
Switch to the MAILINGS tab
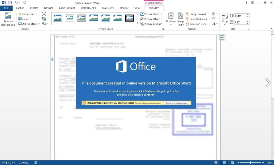coord(108,8)
